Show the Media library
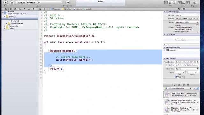 click(188, 85)
